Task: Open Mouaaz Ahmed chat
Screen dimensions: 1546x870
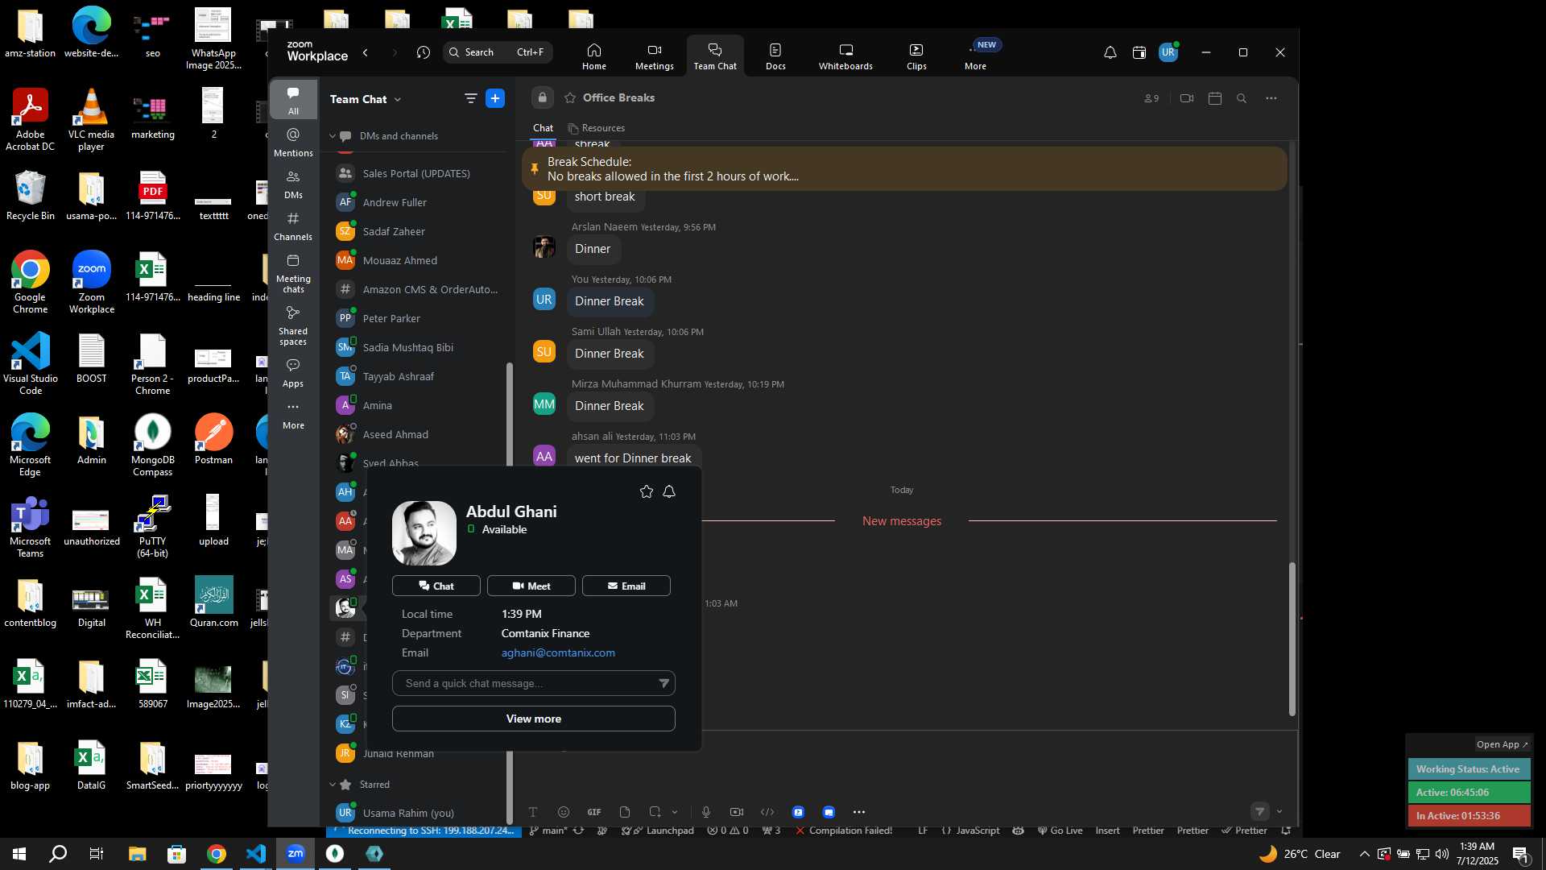Action: (x=417, y=260)
